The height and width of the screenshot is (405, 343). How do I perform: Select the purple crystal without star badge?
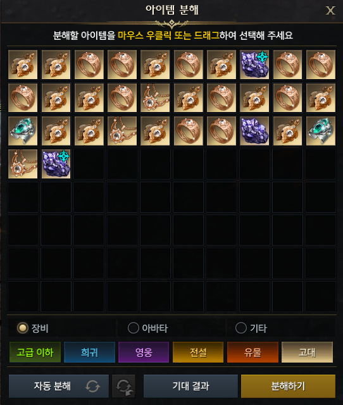click(254, 131)
